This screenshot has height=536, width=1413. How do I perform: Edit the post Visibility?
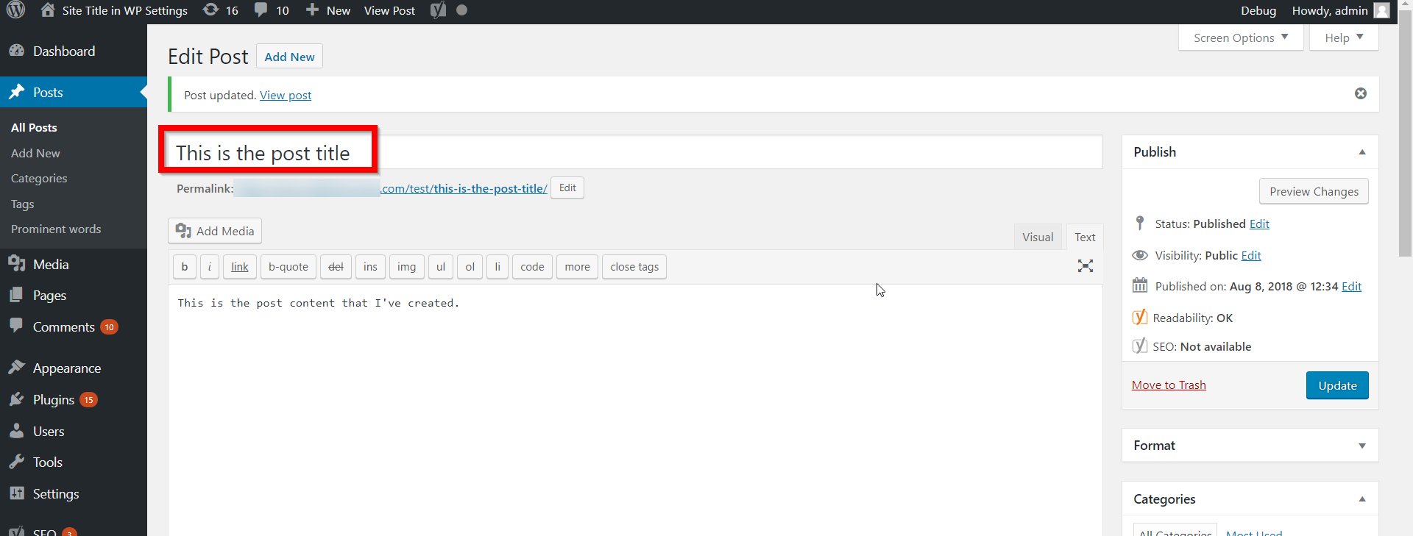tap(1251, 255)
